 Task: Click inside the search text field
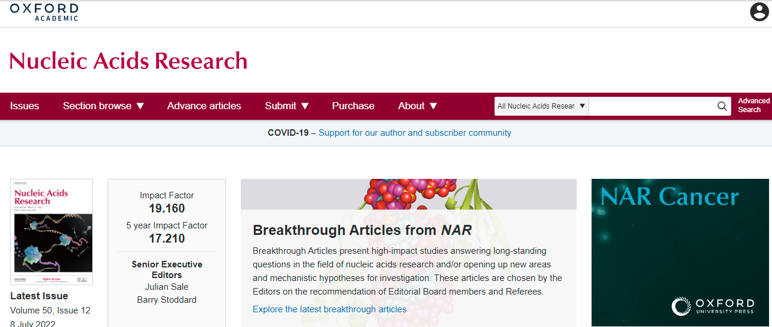click(x=651, y=106)
